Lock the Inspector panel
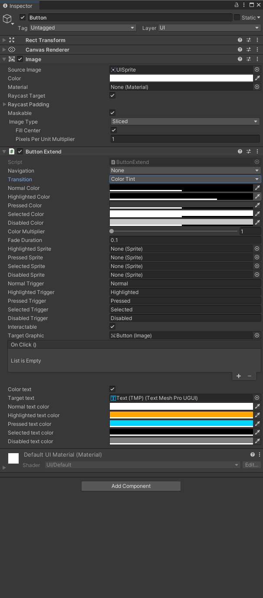Screen dimensions: 263x598 pyautogui.click(x=237, y=5)
